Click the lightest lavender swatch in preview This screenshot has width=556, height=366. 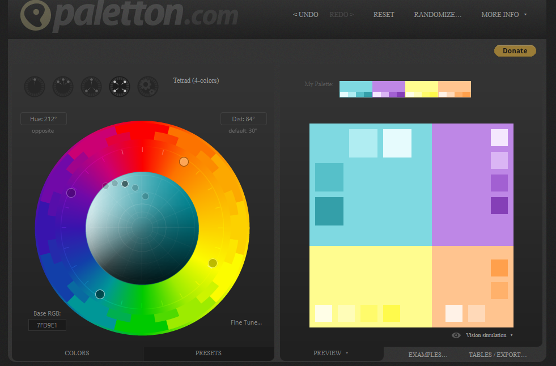click(x=499, y=138)
